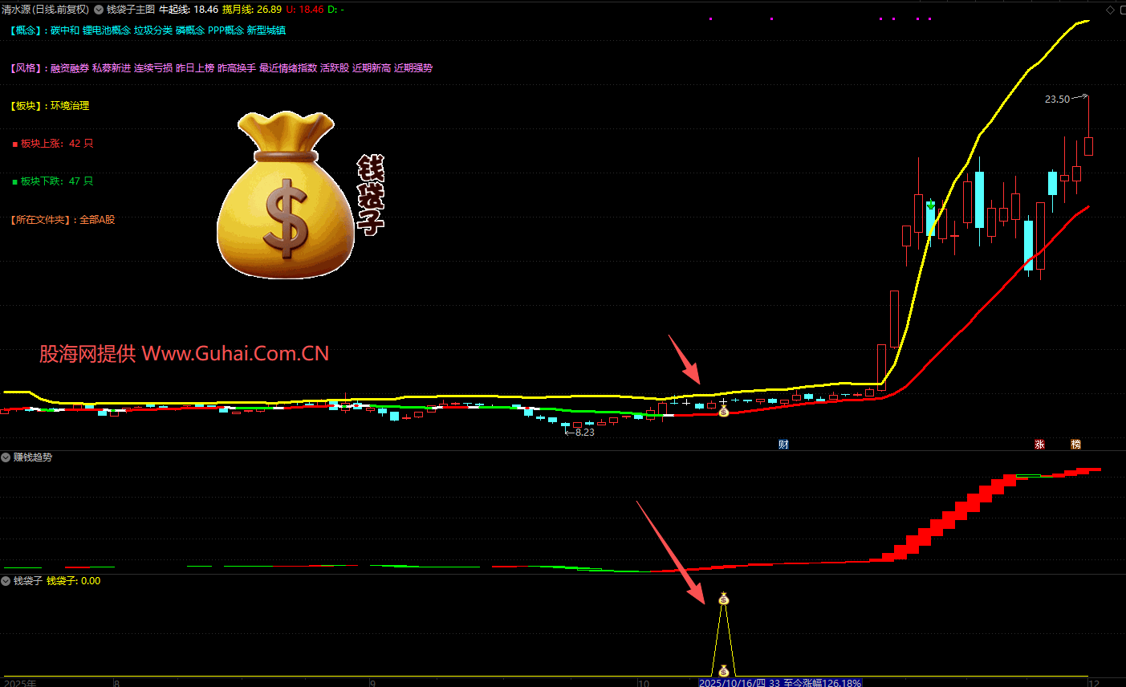
Task: Click the money bag icon at indicator baseline
Action: pyautogui.click(x=723, y=670)
